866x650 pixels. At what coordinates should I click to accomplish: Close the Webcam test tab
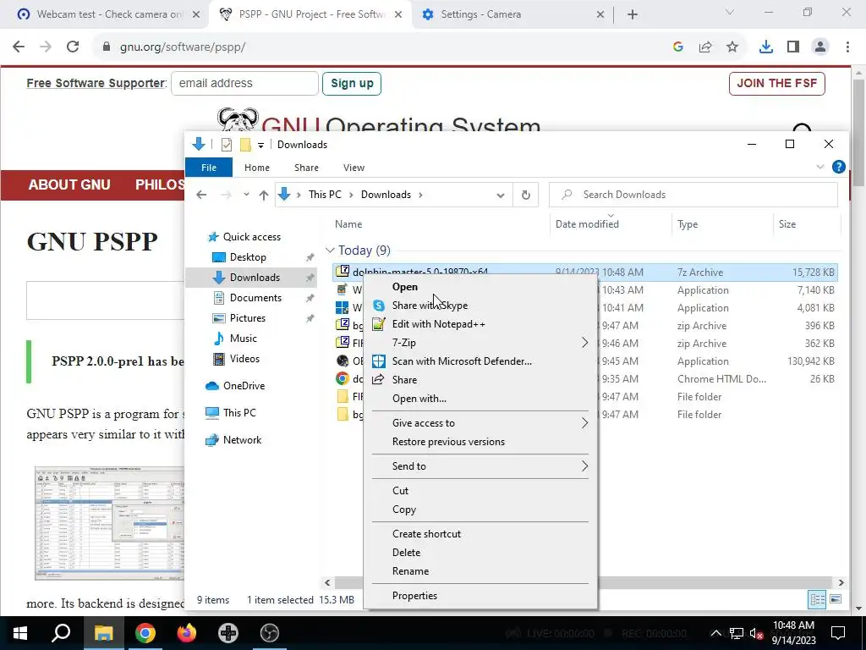tap(196, 15)
